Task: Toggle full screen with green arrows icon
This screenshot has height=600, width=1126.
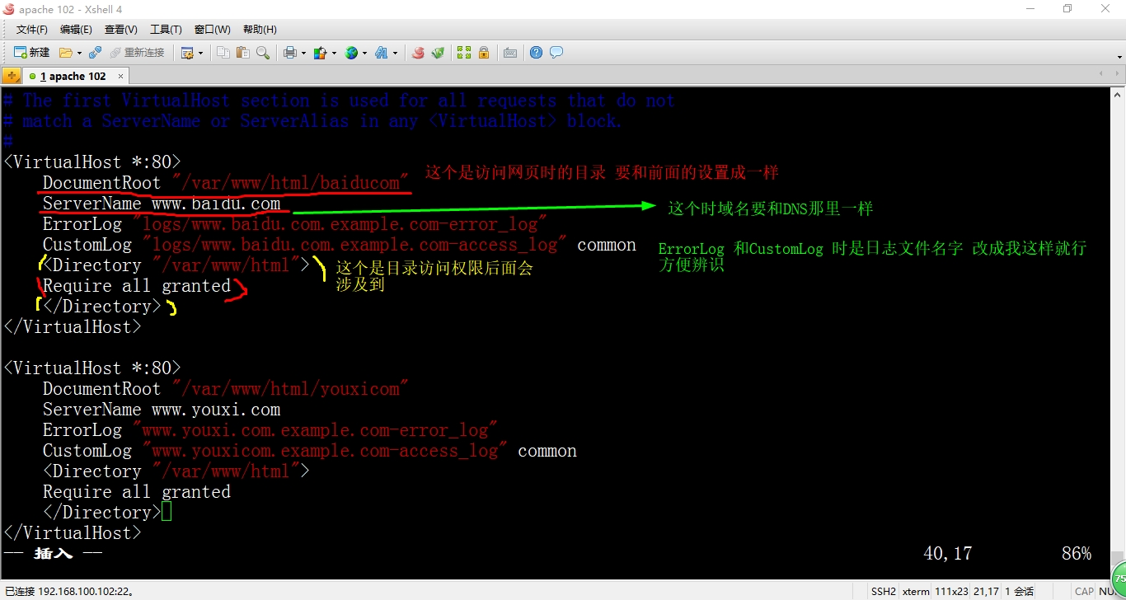Action: (x=464, y=53)
